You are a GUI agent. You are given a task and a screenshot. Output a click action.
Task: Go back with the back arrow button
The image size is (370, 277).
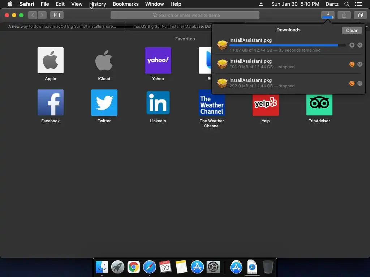[33, 15]
